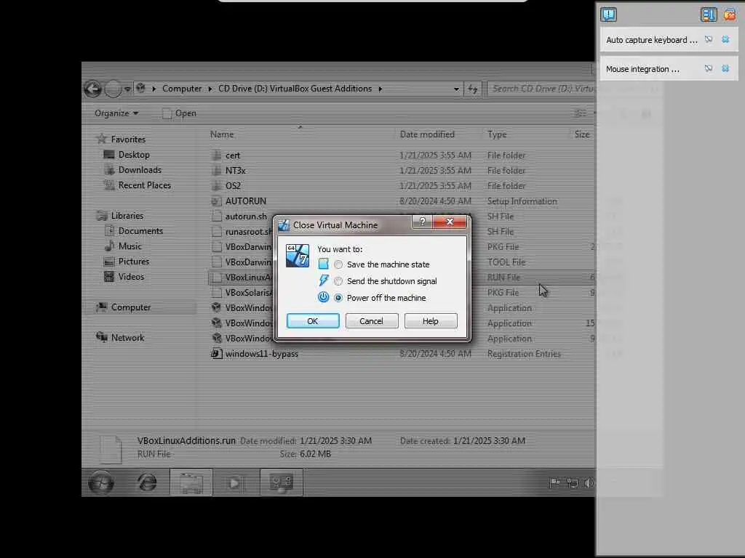Open the Documents library
Image resolution: width=745 pixels, height=558 pixels.
pos(134,231)
